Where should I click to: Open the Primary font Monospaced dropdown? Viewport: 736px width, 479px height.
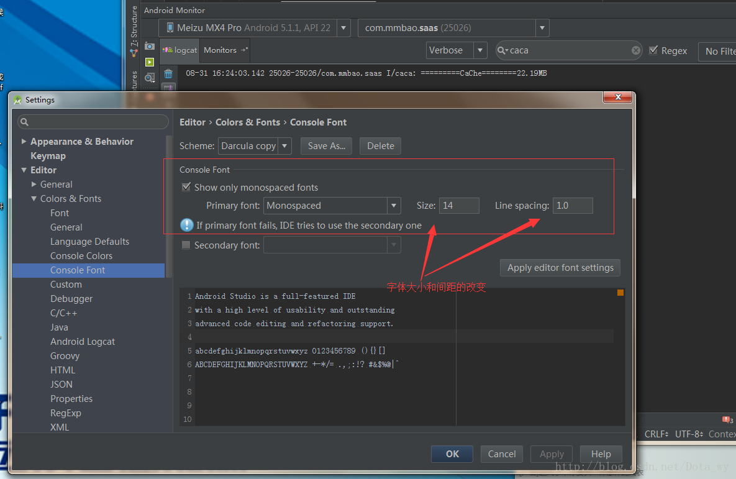tap(394, 205)
